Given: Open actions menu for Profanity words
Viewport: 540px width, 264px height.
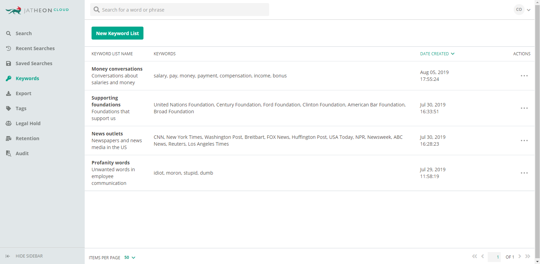Looking at the screenshot, I should click(x=524, y=173).
